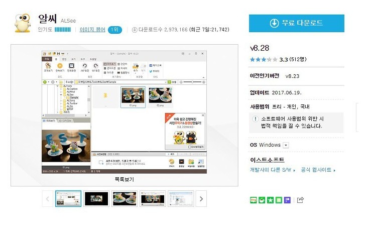This screenshot has width=371, height=238.
Task: Click the up-folder icon beside address bar
Action: [x=61, y=82]
